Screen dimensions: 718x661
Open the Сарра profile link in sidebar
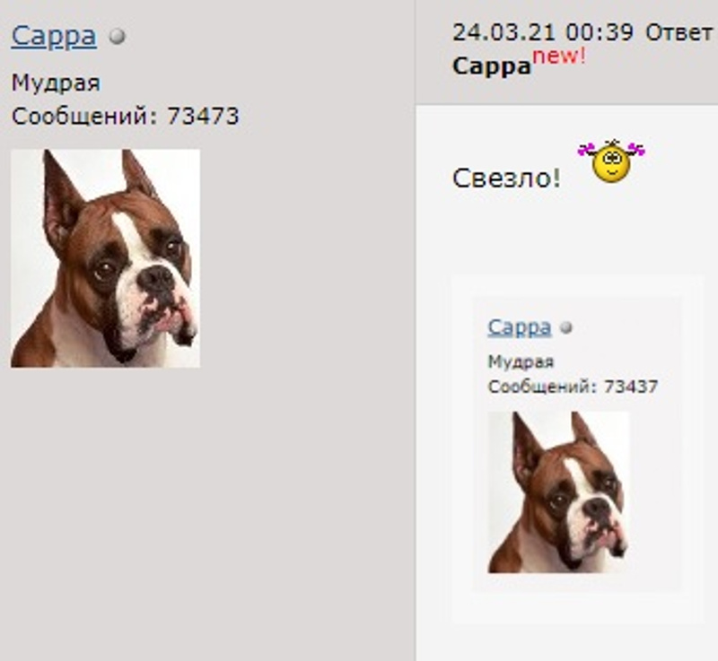coord(54,36)
